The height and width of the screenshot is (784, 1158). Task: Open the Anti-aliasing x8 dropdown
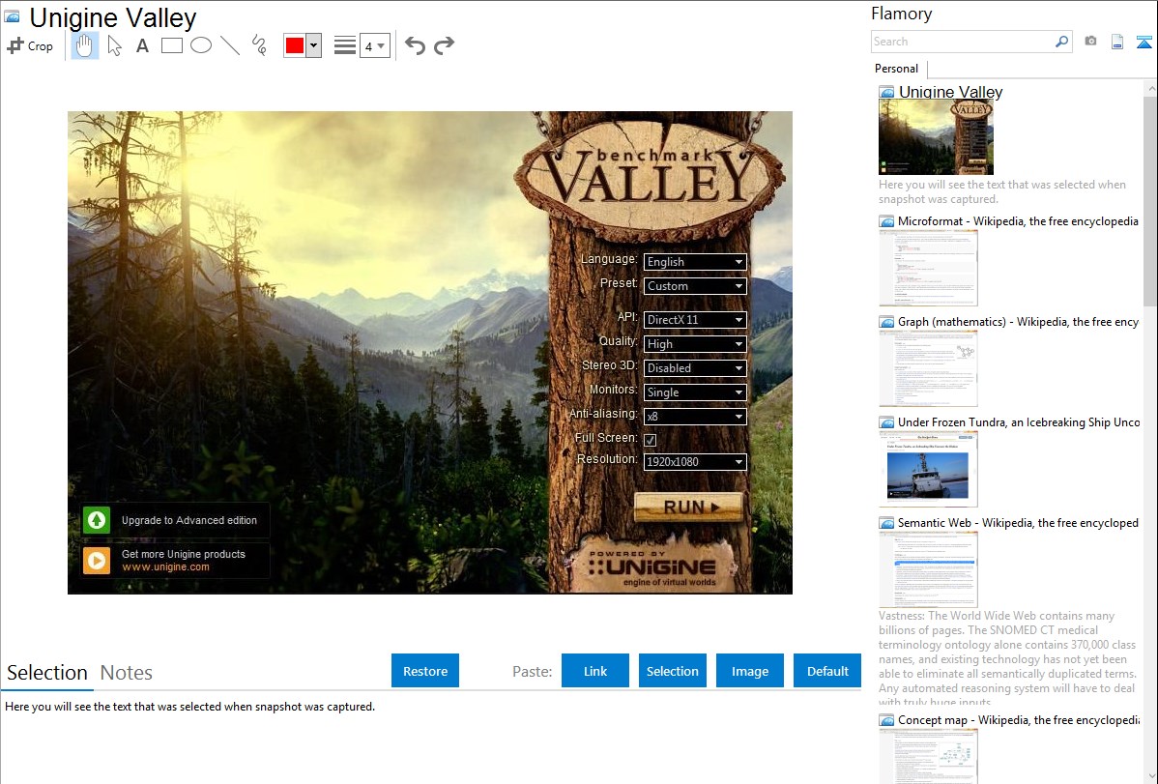point(695,417)
